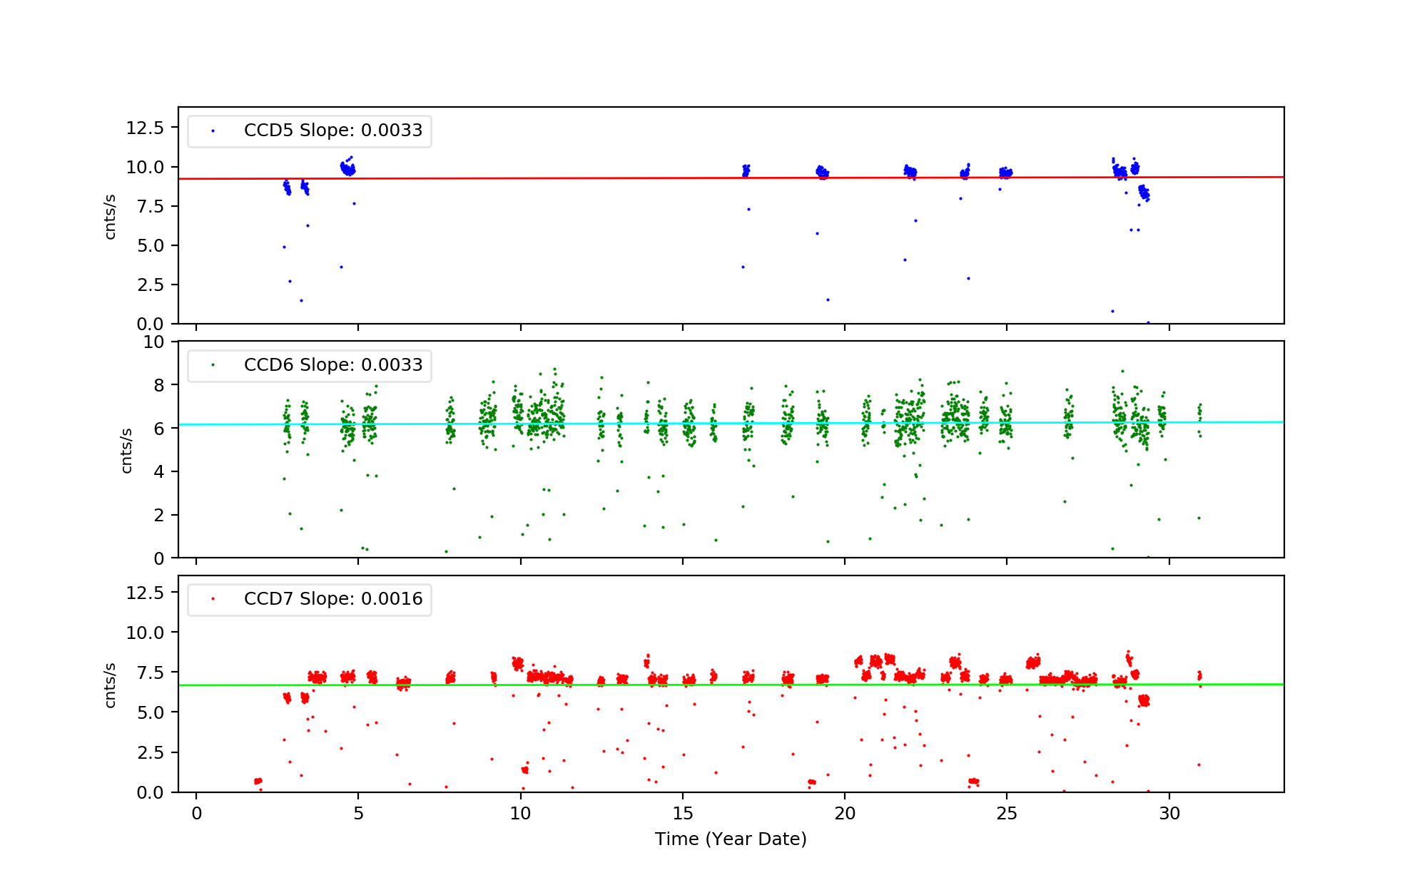Click the 12.5 y-tick in top plot

click(x=145, y=128)
